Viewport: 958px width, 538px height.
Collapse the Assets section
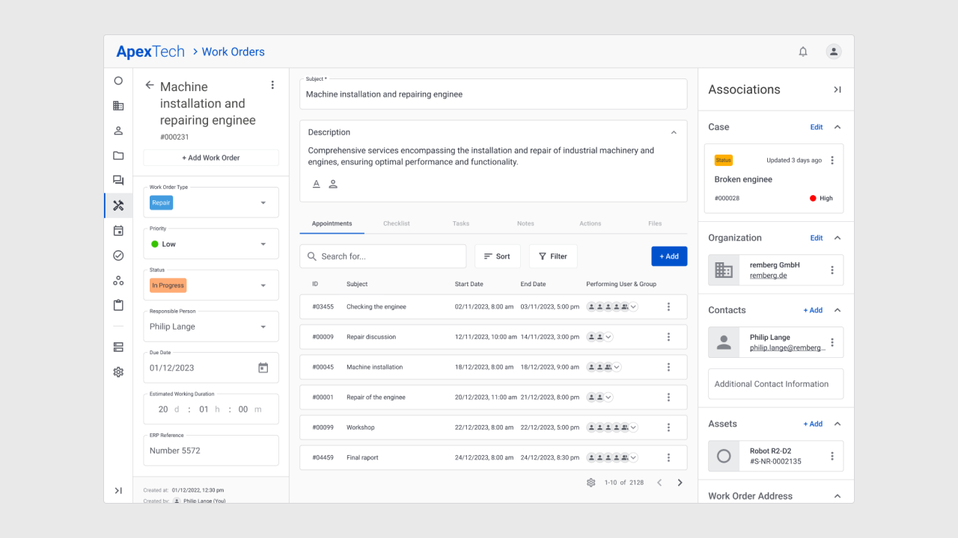pyautogui.click(x=838, y=424)
